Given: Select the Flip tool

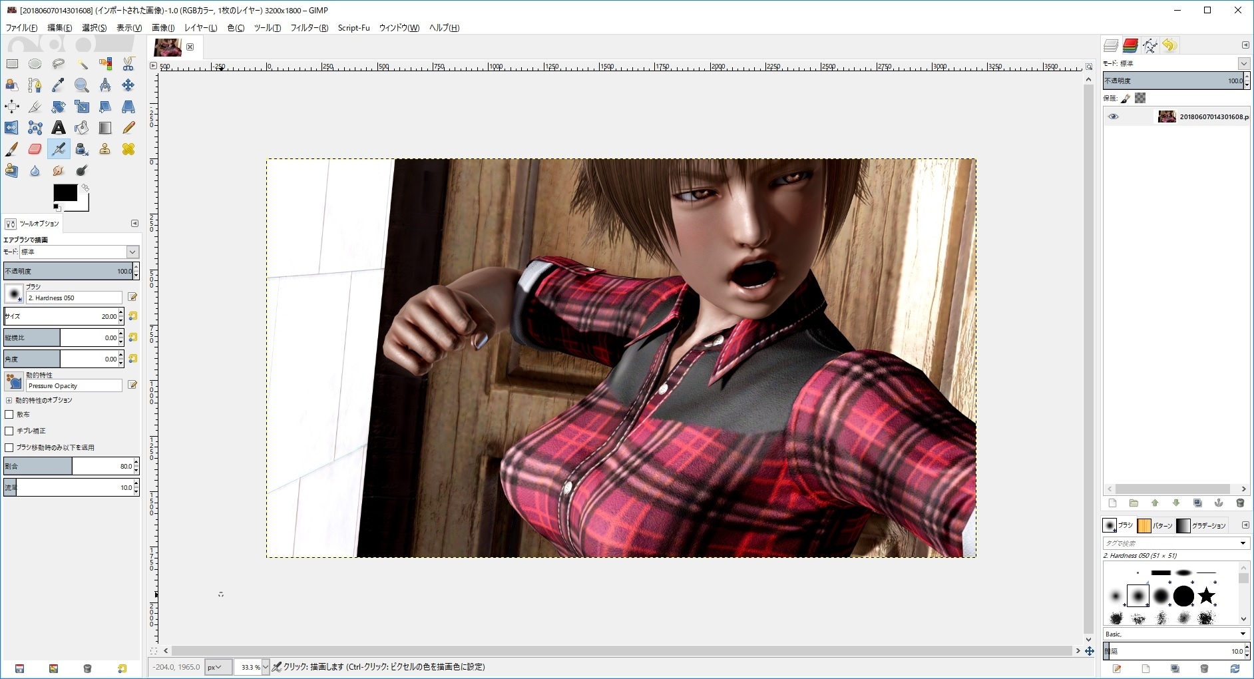Looking at the screenshot, I should click(x=12, y=128).
